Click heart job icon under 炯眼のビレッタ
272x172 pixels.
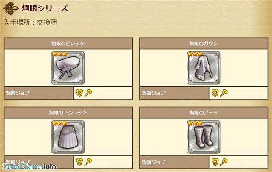79,93
